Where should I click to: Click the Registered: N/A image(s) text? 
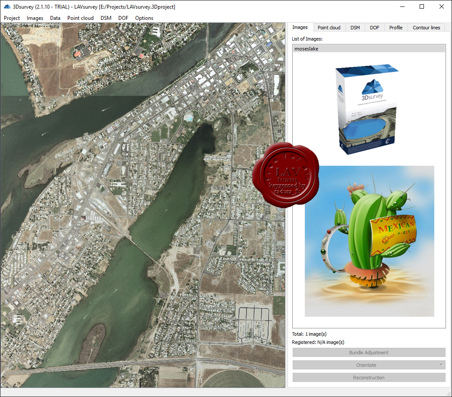coord(318,342)
